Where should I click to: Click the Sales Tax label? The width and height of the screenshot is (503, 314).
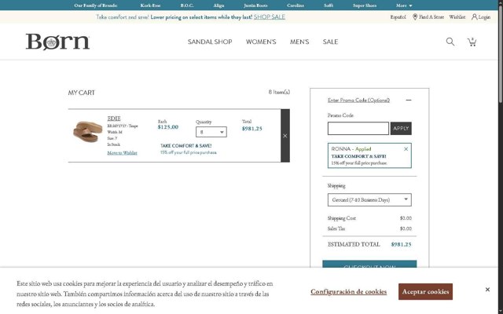point(336,228)
